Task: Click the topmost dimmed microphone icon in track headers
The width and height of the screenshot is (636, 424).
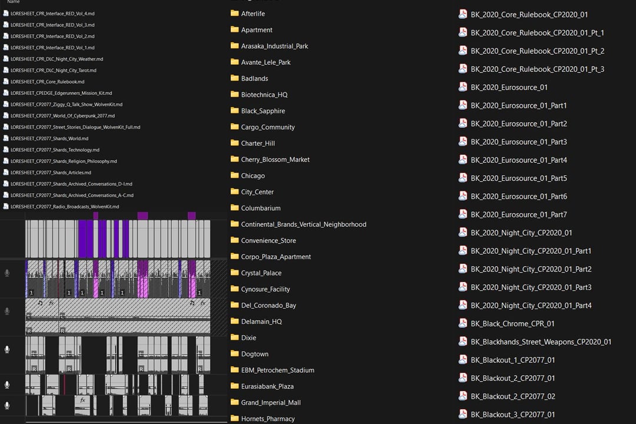Action: 7,273
